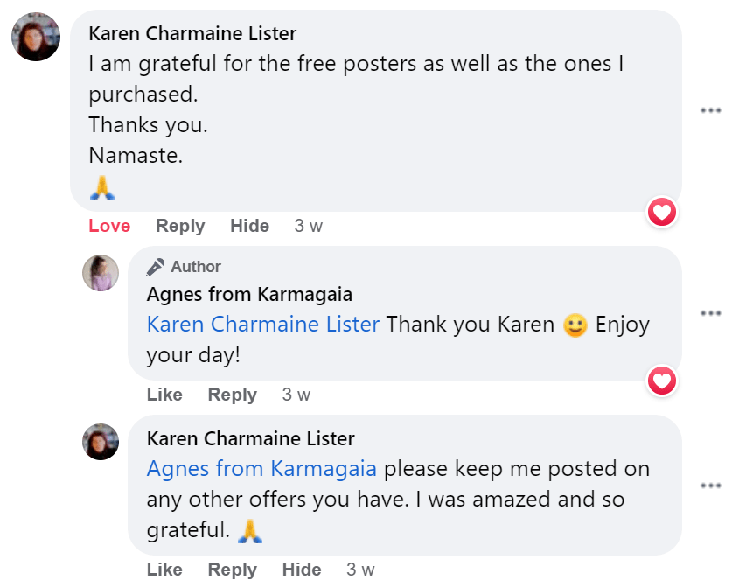
Task: Click the Author badge microphone icon
Action: pyautogui.click(x=156, y=267)
